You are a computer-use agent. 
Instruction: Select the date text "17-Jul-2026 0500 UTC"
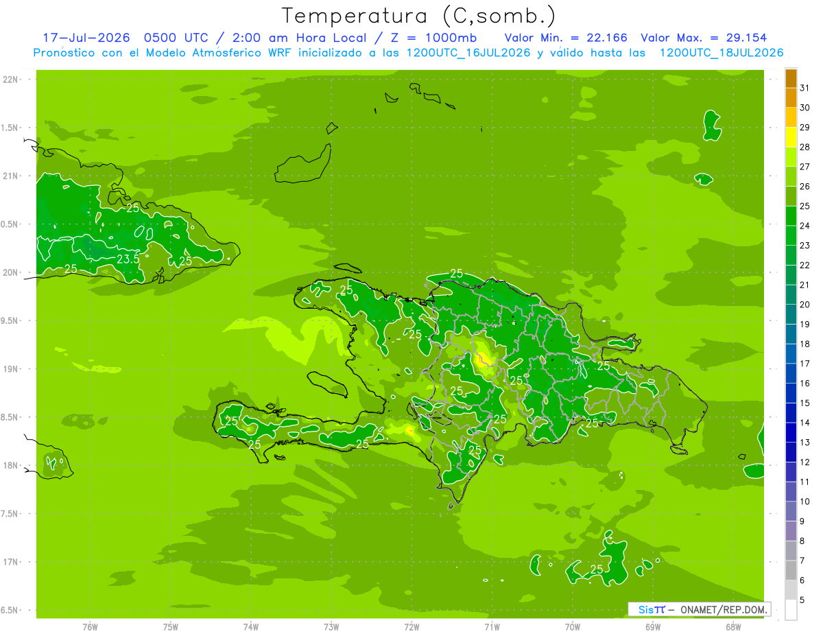124,38
